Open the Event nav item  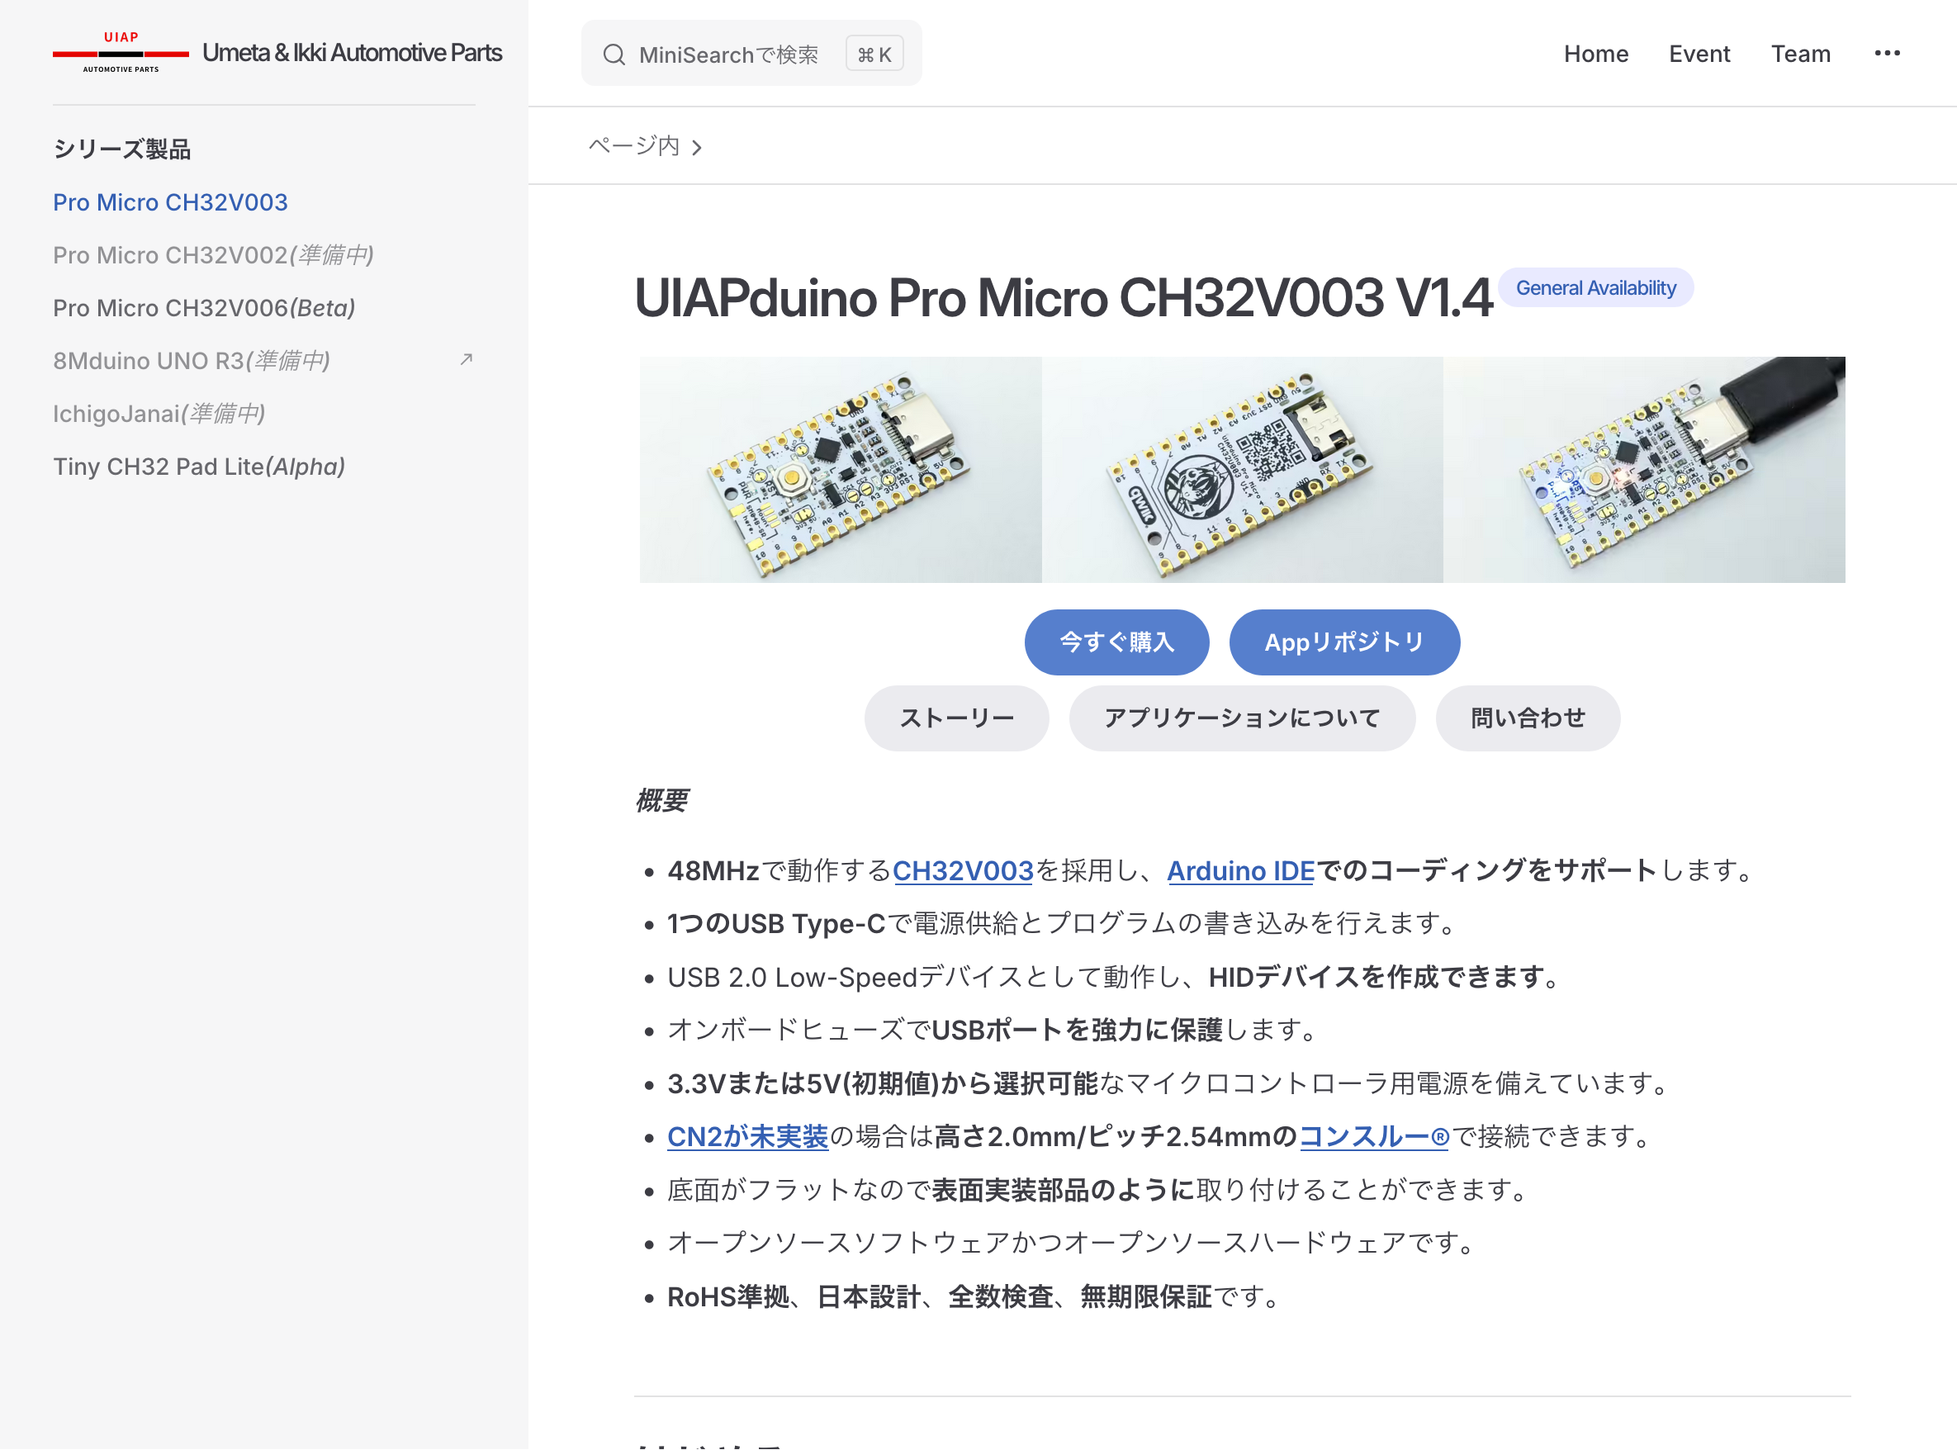pyautogui.click(x=1699, y=54)
